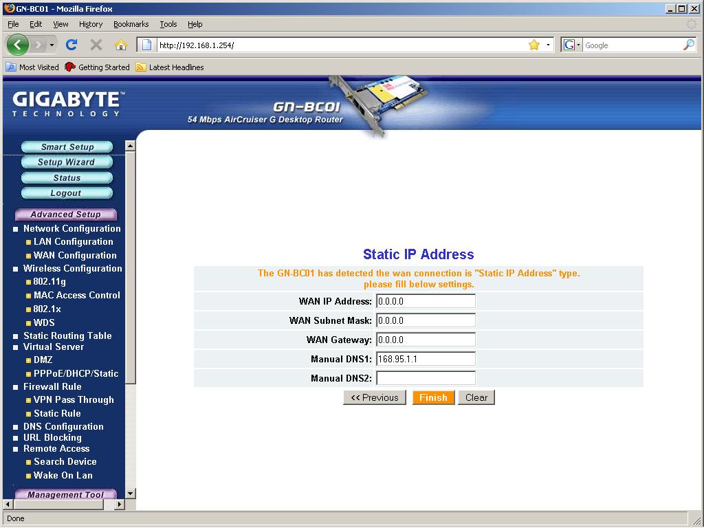Viewport: 704px width, 528px height.
Task: Click the sidebar scroll-up arrow
Action: [x=130, y=146]
